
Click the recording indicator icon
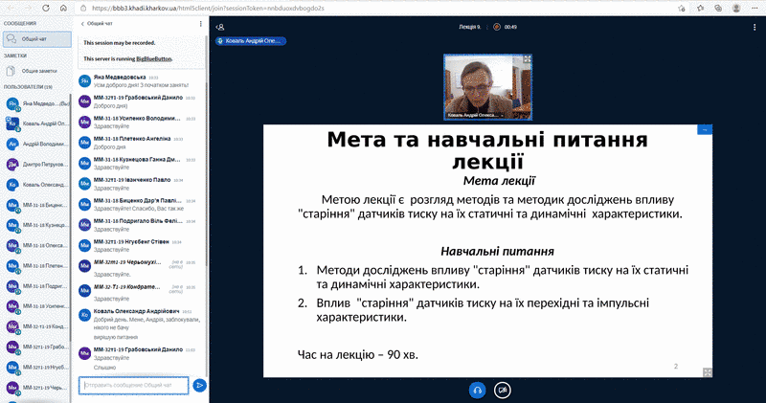point(497,27)
